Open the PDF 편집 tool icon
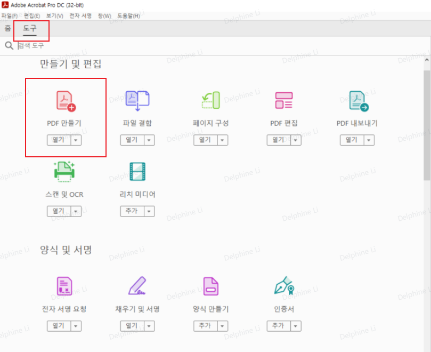 pyautogui.click(x=284, y=101)
